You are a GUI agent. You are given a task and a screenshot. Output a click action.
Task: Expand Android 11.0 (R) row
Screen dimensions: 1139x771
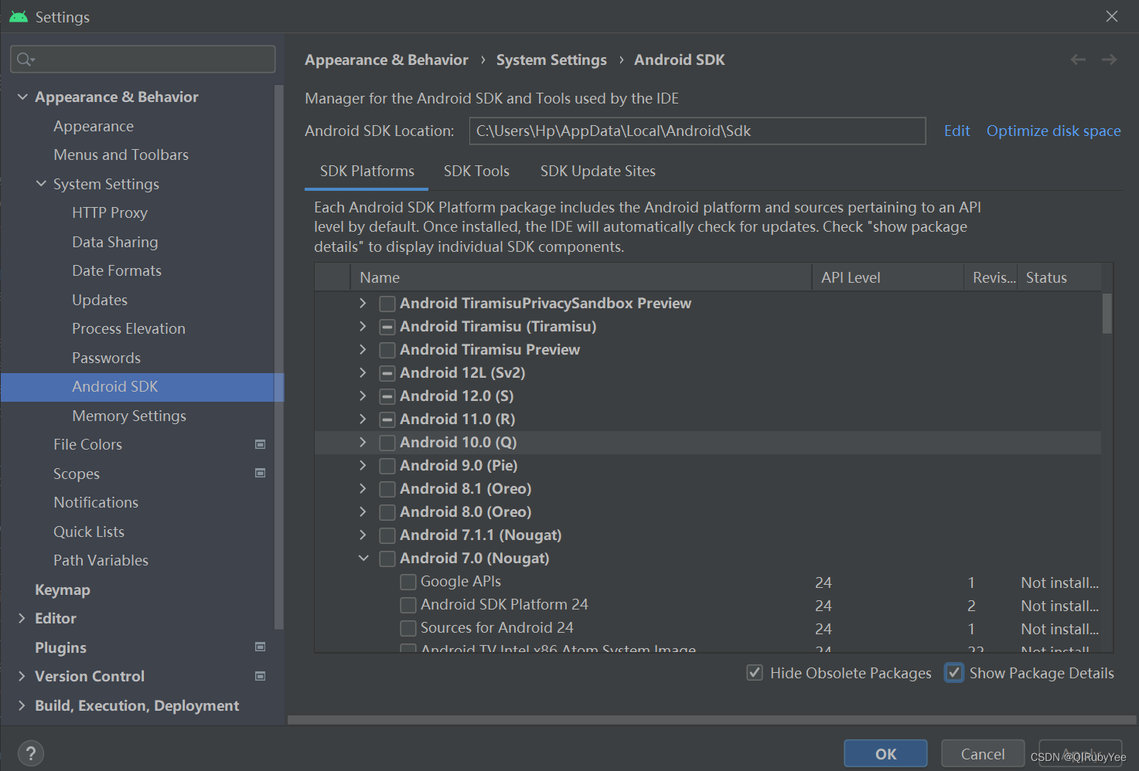point(363,419)
